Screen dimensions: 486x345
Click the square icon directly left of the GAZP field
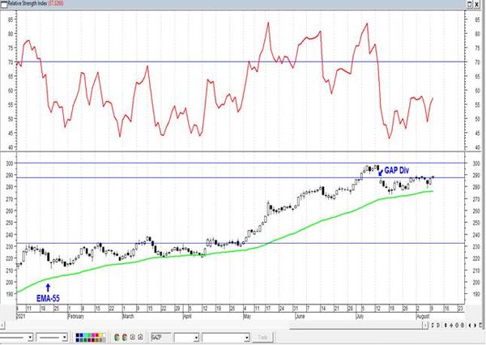[140, 337]
